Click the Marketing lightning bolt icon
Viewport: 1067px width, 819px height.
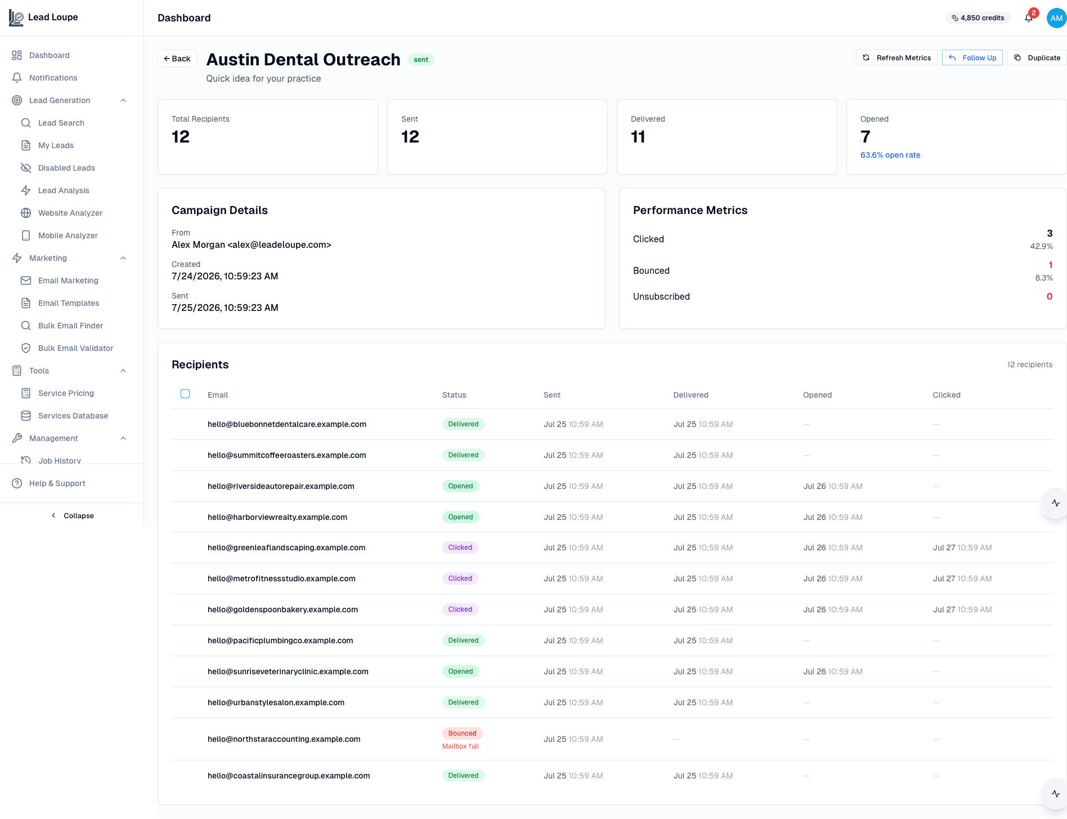(x=17, y=258)
